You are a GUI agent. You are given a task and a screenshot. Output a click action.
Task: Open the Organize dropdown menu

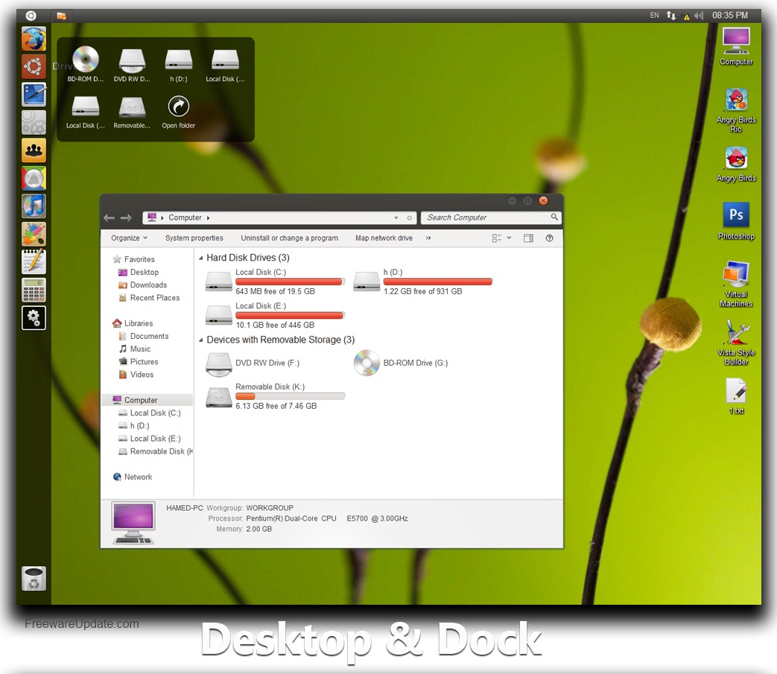[x=129, y=238]
